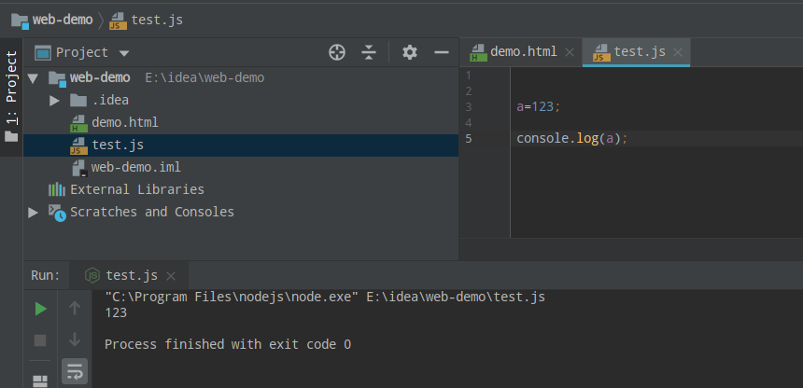This screenshot has width=803, height=388.
Task: Click the node.exe command line output
Action: click(325, 297)
